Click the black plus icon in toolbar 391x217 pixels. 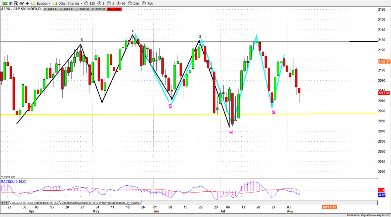[x=27, y=3]
